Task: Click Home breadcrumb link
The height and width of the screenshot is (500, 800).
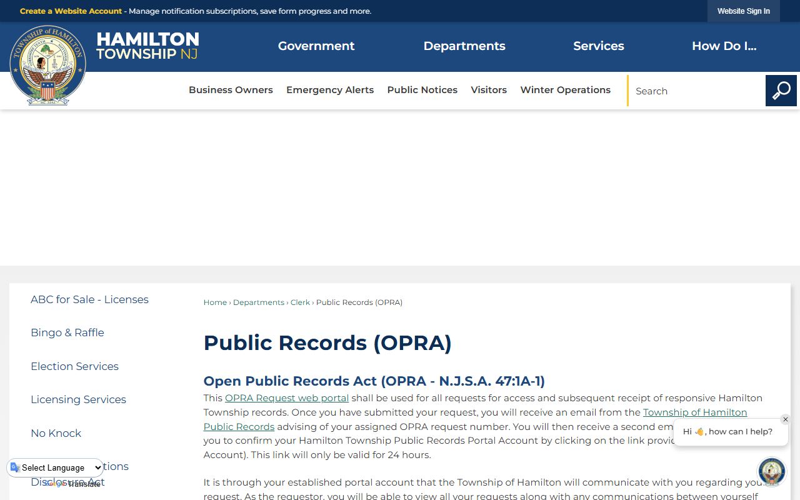Action: [215, 302]
